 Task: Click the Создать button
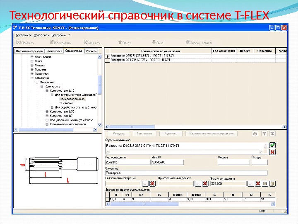pyautogui.click(x=119, y=134)
